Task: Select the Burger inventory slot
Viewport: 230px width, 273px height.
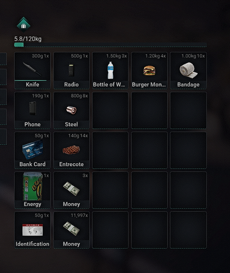Action: [149, 70]
